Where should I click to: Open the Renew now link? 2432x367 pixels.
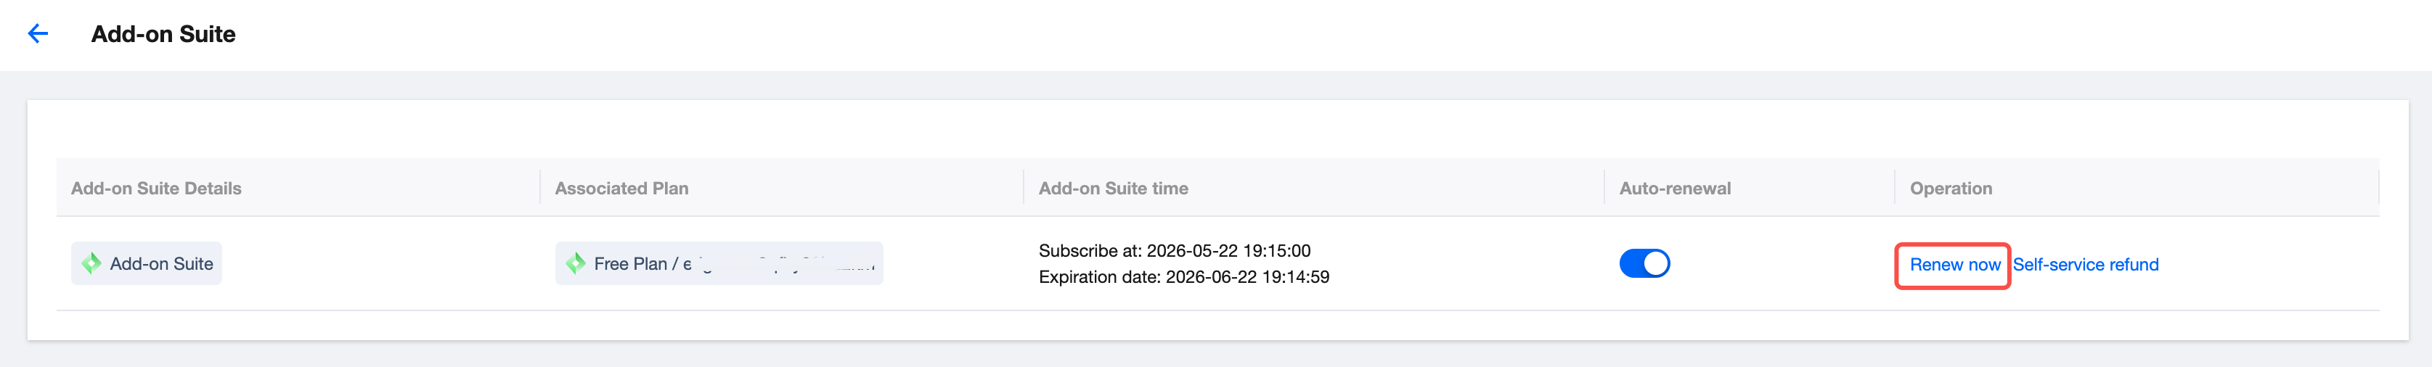(x=1954, y=265)
